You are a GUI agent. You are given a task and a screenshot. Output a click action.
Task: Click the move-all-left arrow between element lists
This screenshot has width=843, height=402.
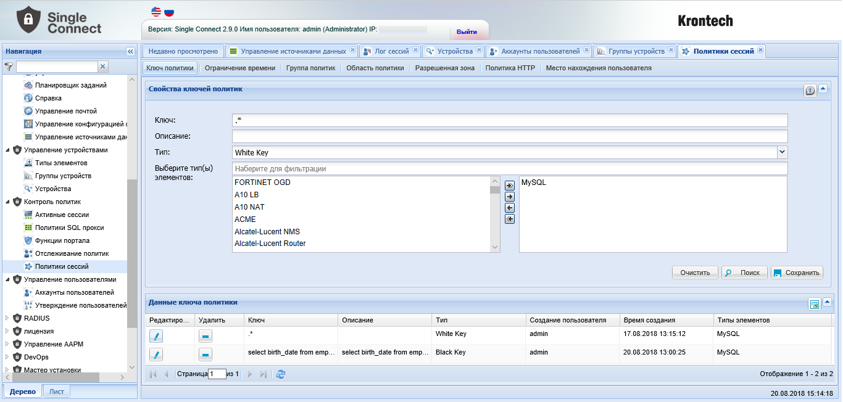click(x=509, y=219)
